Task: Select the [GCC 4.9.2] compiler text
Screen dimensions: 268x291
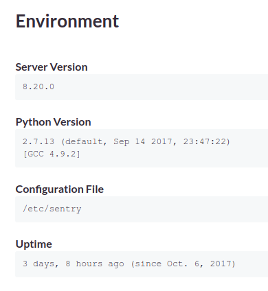Action: point(52,154)
